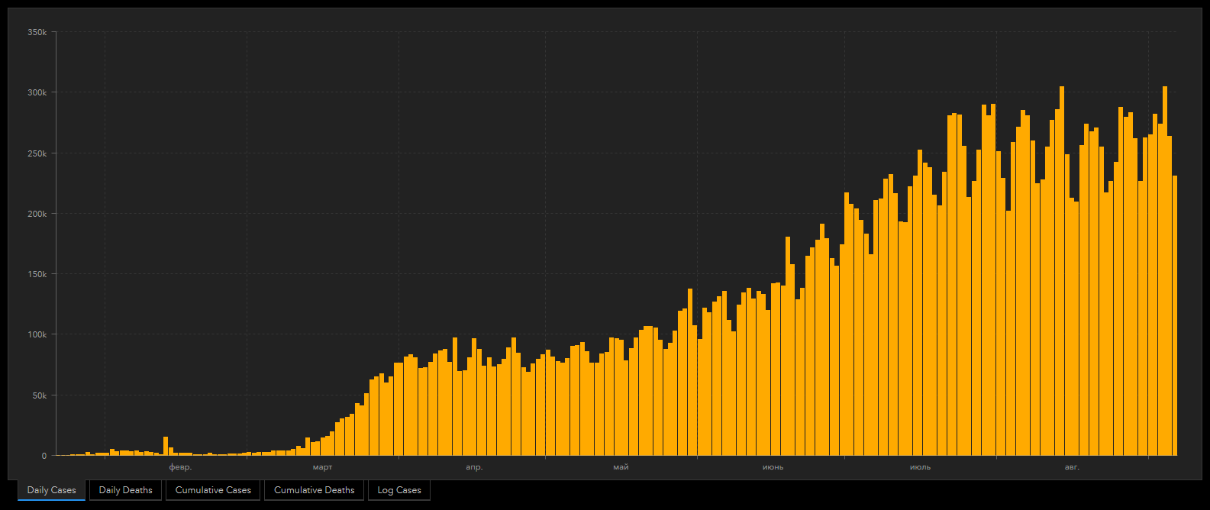Show the Cumulative Deaths tab

click(x=314, y=490)
